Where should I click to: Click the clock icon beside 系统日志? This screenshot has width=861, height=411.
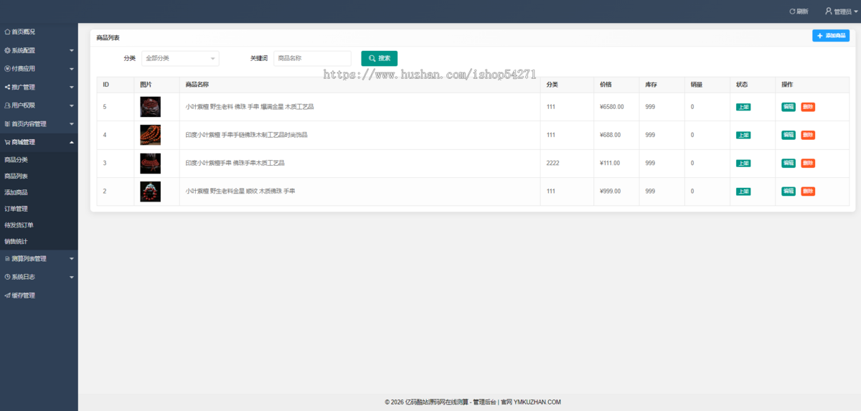tap(7, 277)
